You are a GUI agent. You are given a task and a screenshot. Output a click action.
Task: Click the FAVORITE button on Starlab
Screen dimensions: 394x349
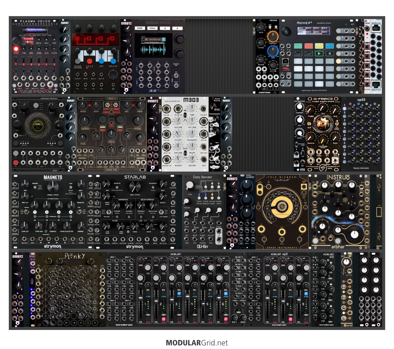pos(153,187)
